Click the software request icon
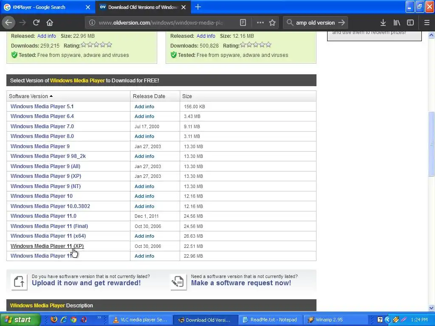The width and height of the screenshot is (435, 326). point(178,282)
